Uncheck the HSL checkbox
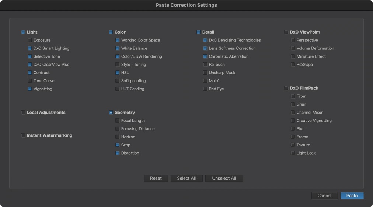Viewport: 373px width, 207px height. 117,73
